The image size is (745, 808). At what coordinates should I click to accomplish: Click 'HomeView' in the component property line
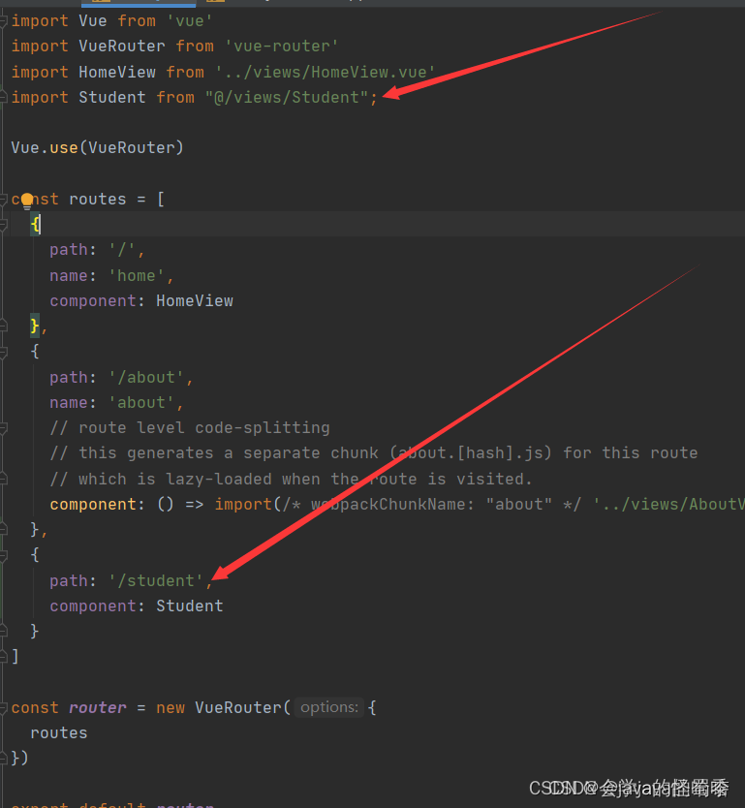click(194, 300)
